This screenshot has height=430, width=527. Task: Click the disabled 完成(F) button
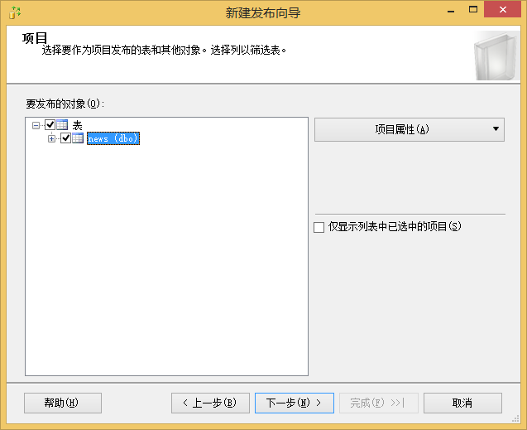coord(379,403)
